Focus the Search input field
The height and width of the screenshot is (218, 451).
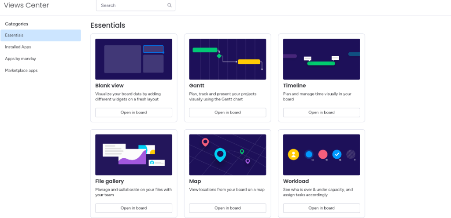coord(136,5)
